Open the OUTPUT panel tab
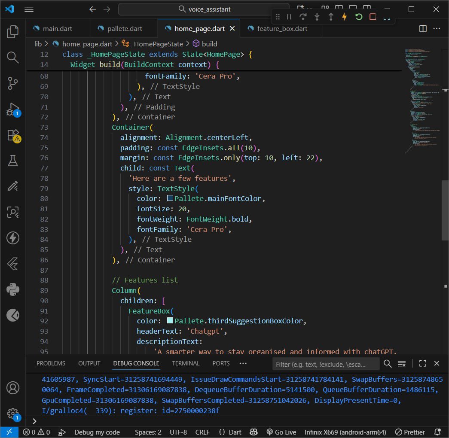449x438 pixels. click(x=89, y=363)
